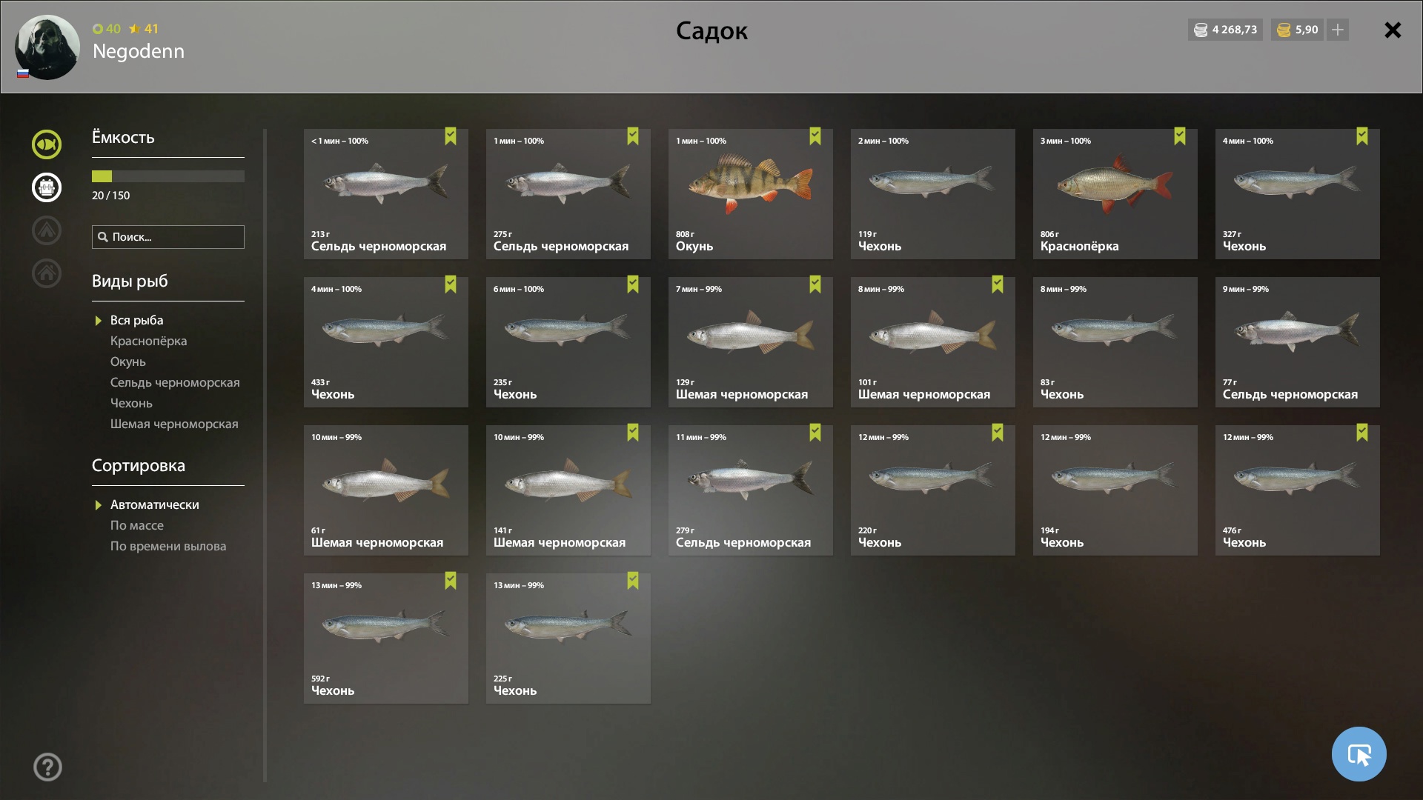Select Вся рыба filter
Image resolution: width=1423 pixels, height=800 pixels.
pyautogui.click(x=136, y=320)
